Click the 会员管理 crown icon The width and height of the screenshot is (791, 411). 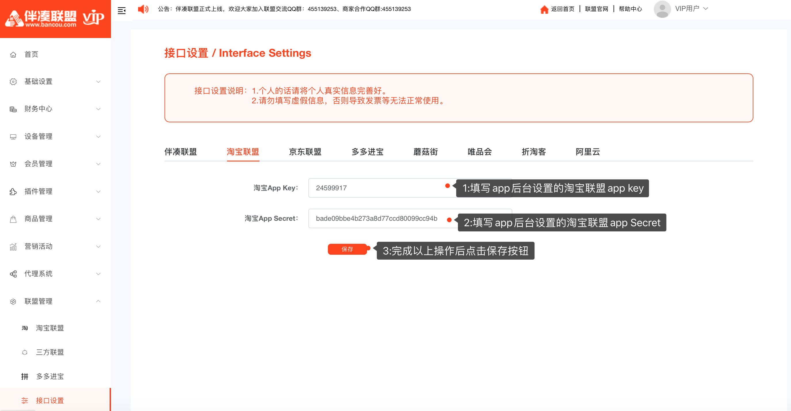13,164
